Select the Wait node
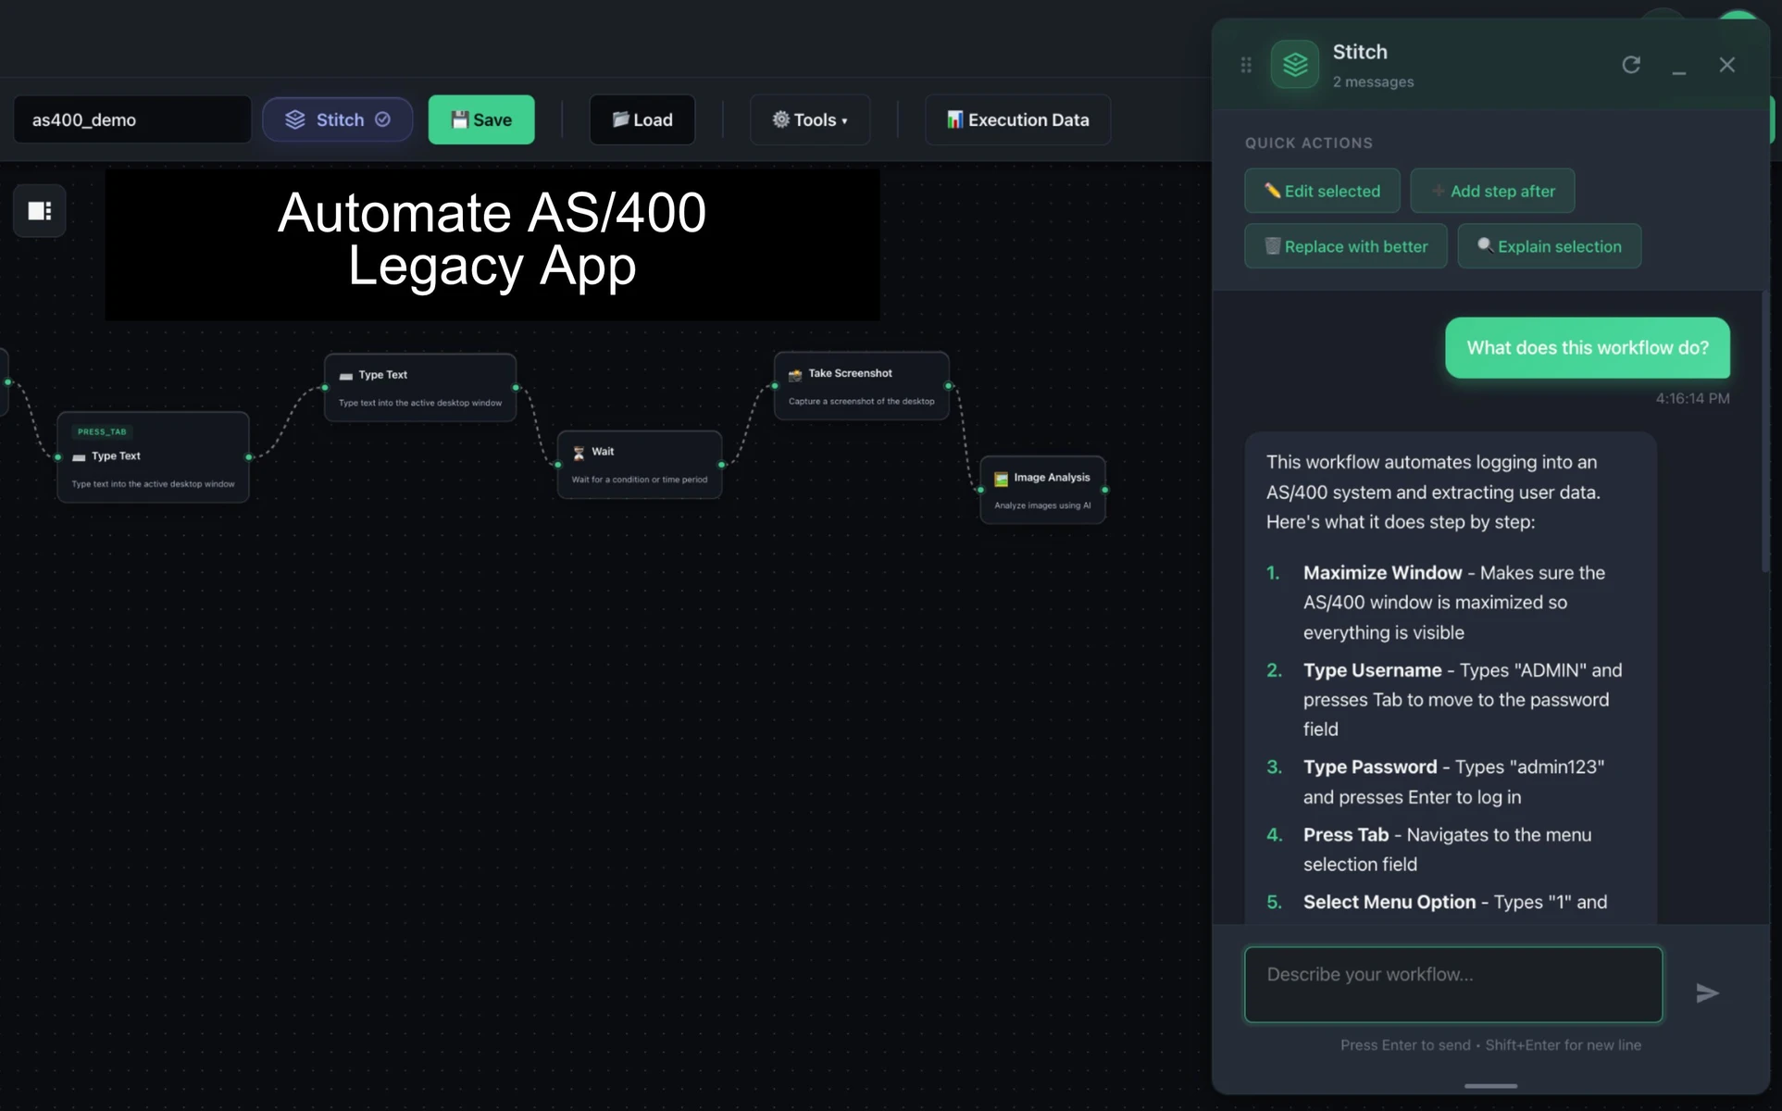1782x1111 pixels. 640,464
